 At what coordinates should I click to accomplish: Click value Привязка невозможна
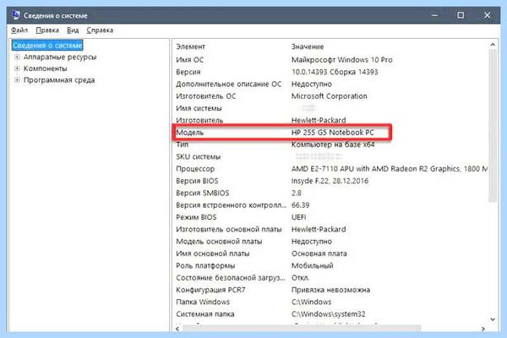coord(330,290)
